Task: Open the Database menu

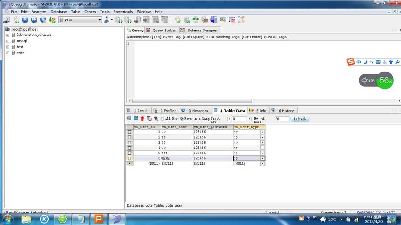Action: [x=59, y=12]
